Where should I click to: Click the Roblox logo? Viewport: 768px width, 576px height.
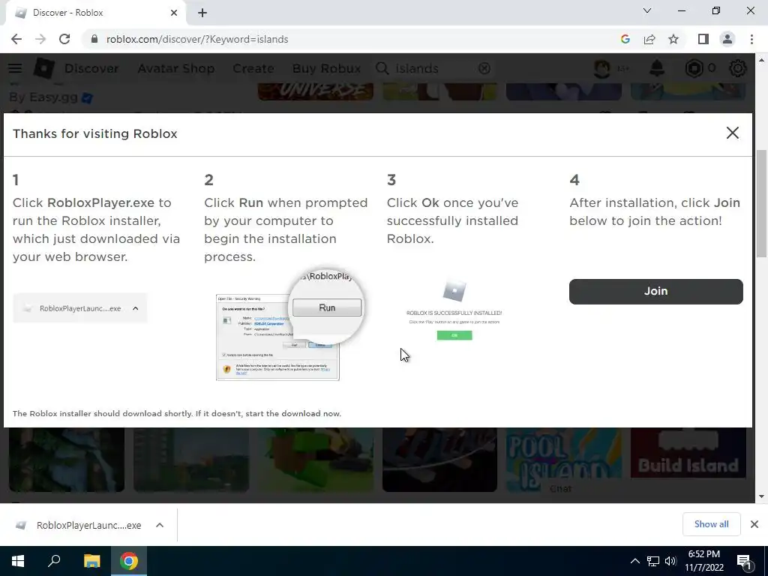point(43,68)
